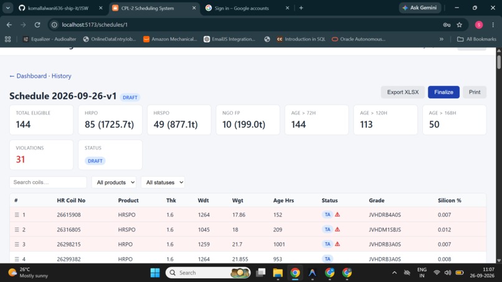Click the page vertical scrollbar thumb
The image size is (502, 282).
coord(499,62)
